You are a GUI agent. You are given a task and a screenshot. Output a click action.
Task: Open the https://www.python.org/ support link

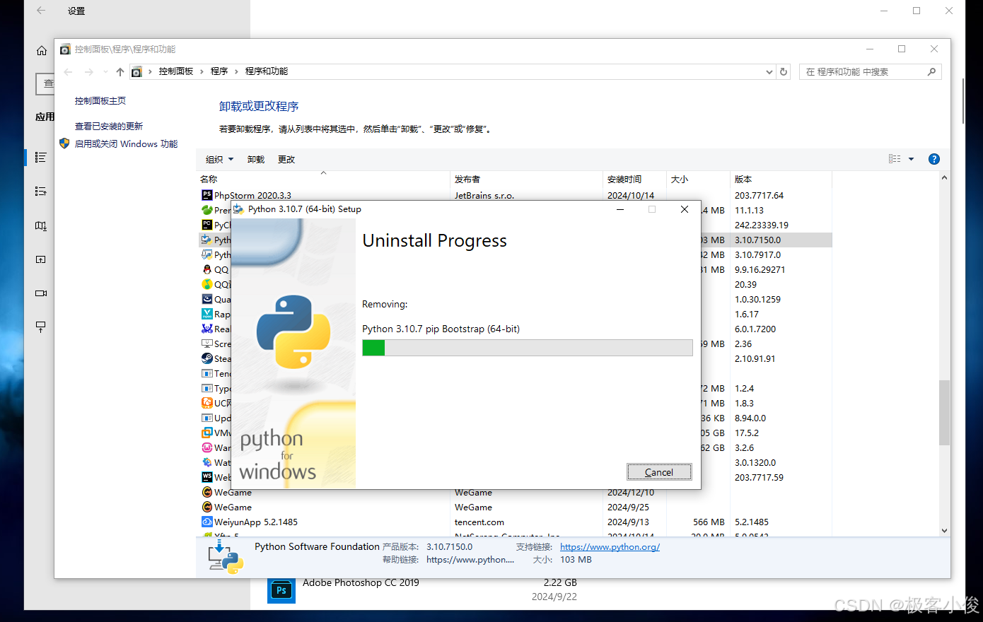coord(610,546)
